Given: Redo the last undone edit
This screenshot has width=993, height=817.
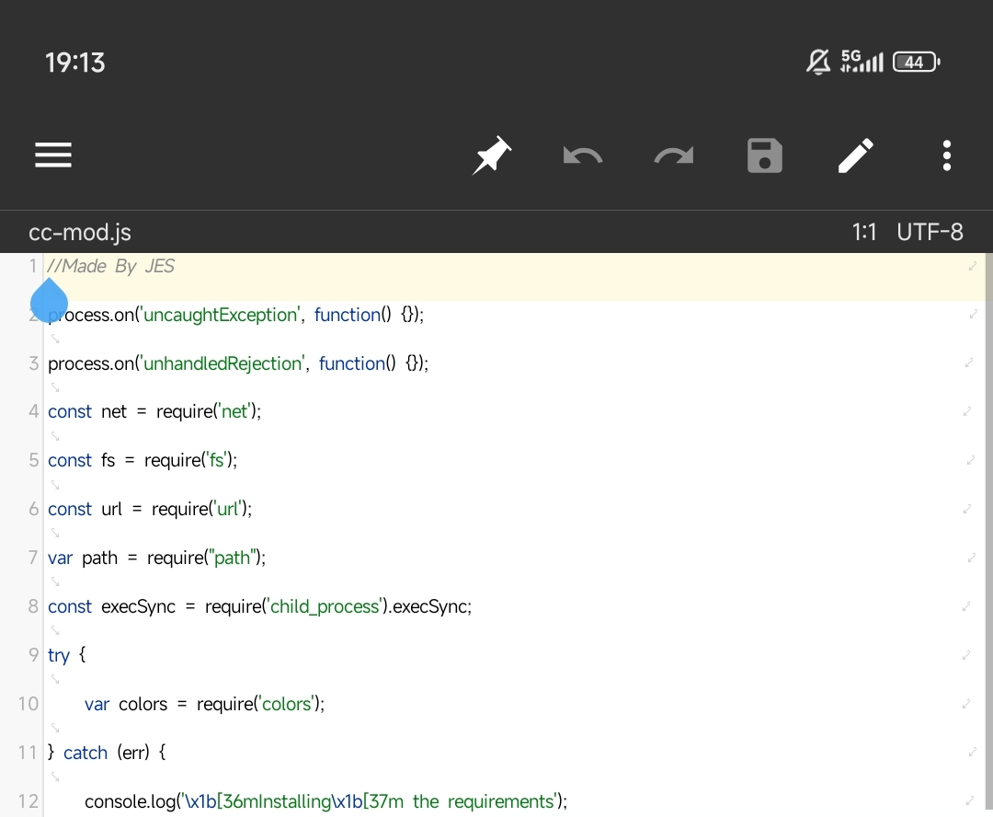Looking at the screenshot, I should coord(673,155).
